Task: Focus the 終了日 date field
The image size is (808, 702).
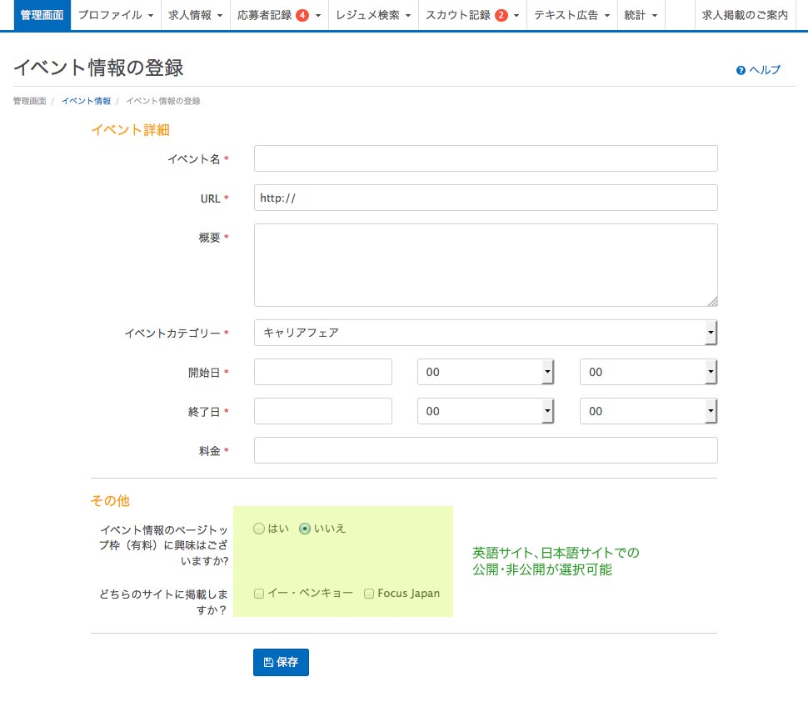Action: (x=323, y=411)
